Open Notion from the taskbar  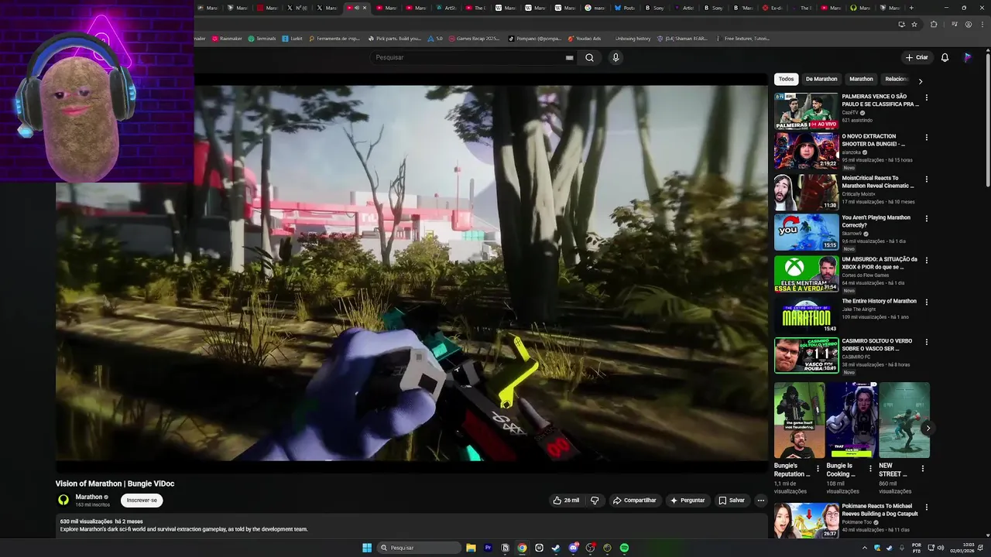[x=505, y=548]
